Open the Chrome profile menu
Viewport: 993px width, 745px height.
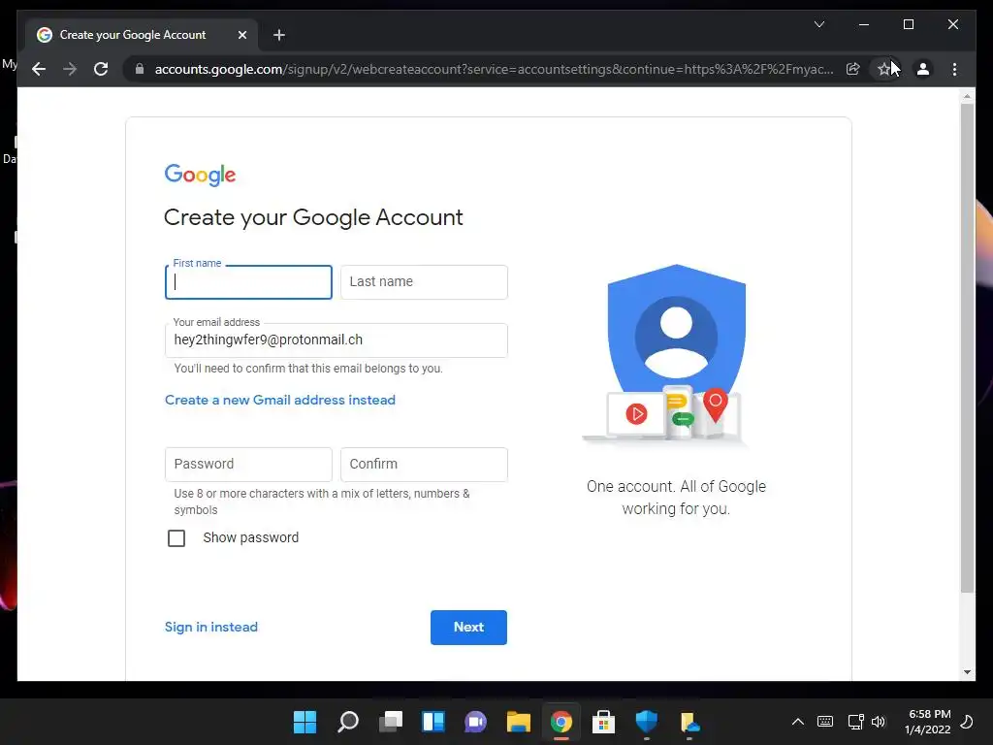(923, 69)
